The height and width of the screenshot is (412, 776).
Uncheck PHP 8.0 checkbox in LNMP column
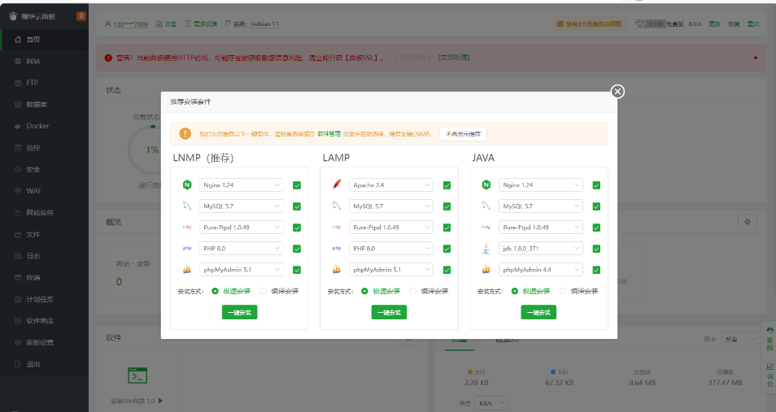tap(297, 249)
